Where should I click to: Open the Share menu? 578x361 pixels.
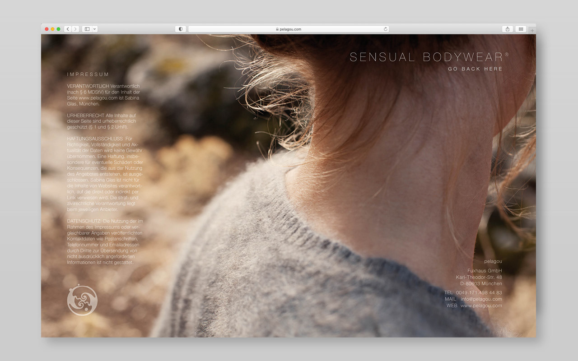coord(508,29)
